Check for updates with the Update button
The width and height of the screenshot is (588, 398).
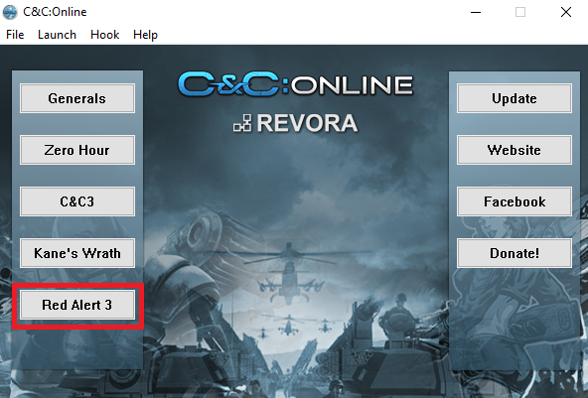[x=514, y=98]
